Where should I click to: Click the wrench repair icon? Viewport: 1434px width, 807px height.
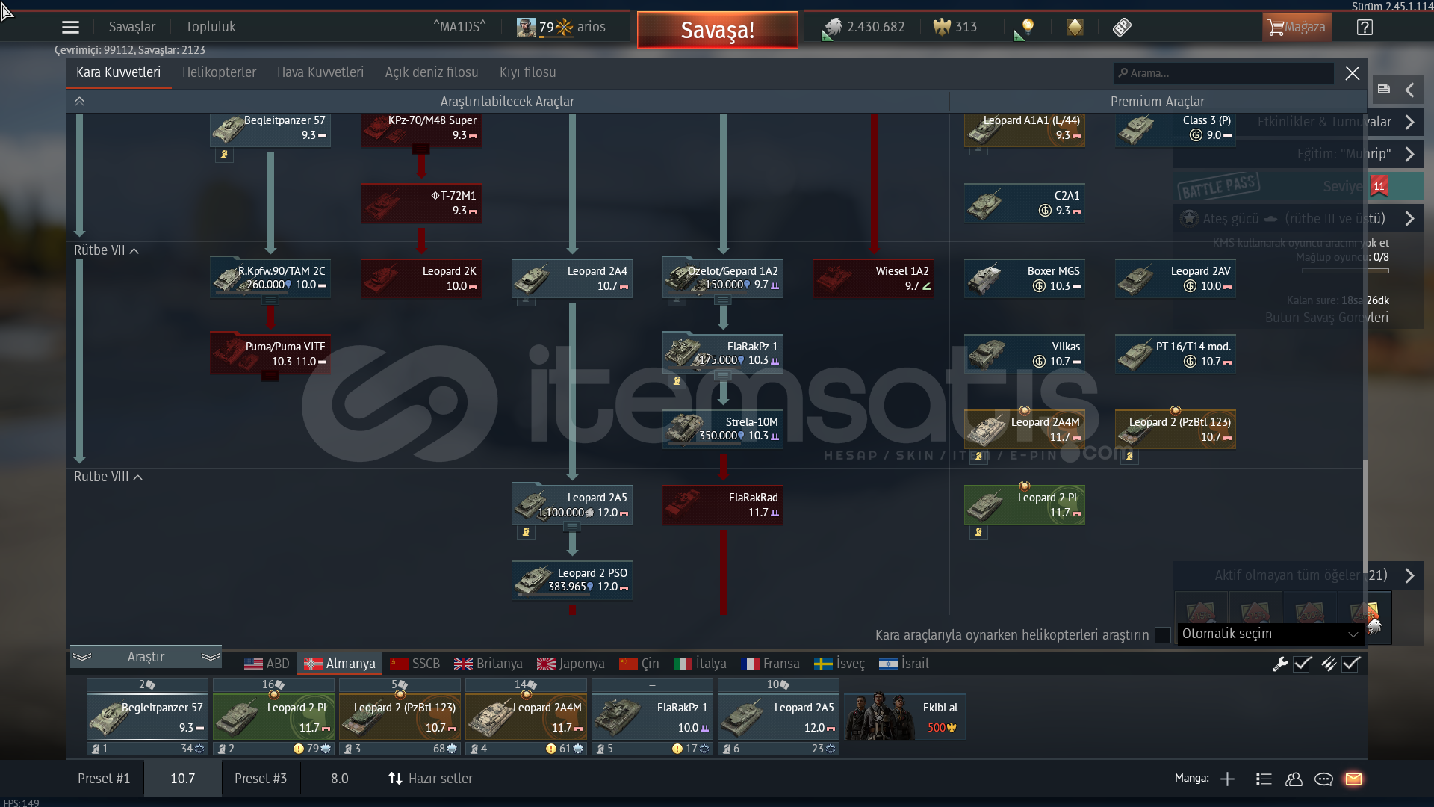1280,664
